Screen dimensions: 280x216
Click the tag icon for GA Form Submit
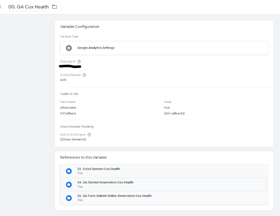tap(69, 198)
